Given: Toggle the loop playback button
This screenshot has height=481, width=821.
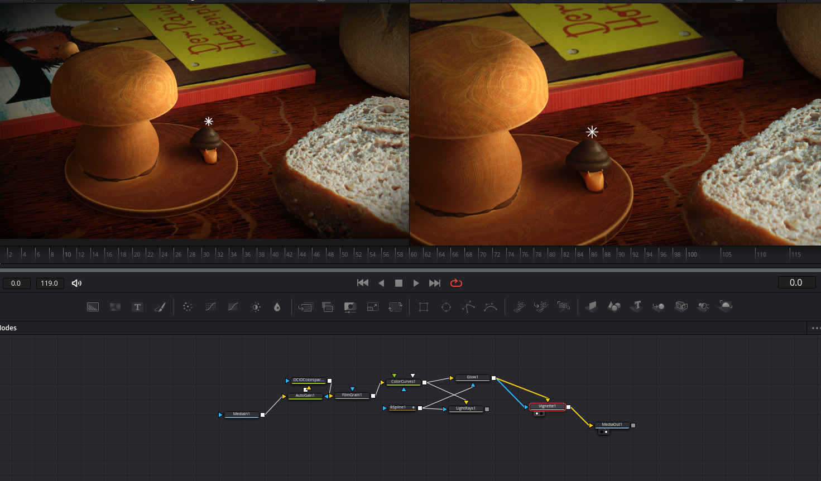Looking at the screenshot, I should pos(456,283).
